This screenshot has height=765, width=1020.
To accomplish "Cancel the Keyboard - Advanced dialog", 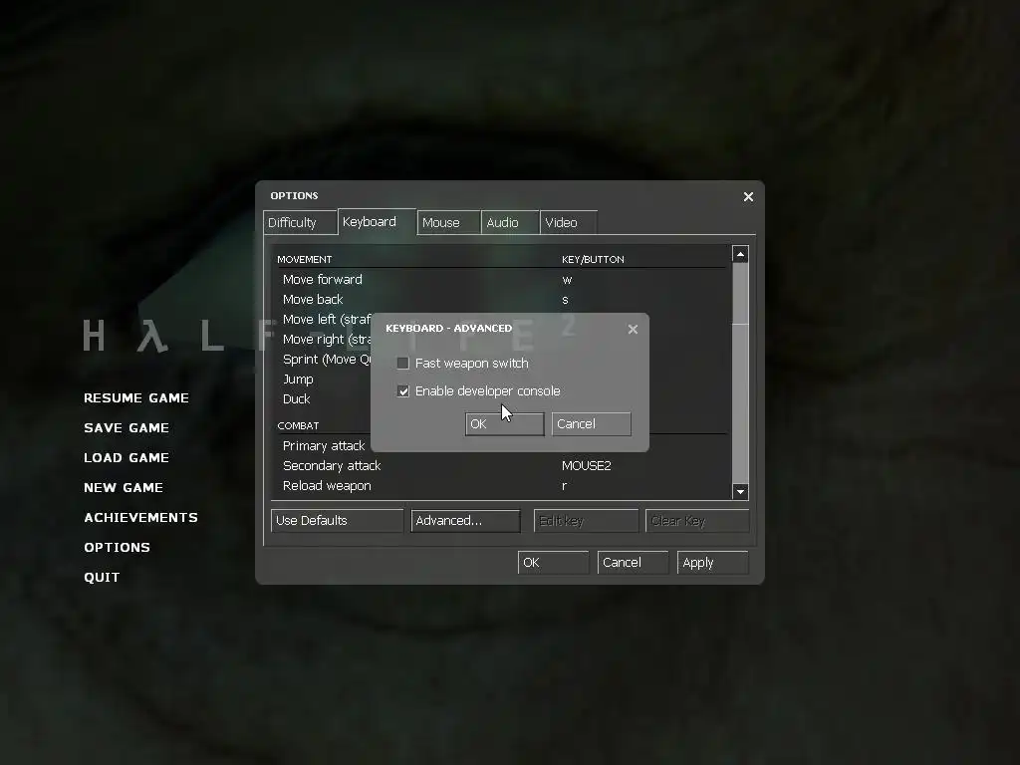I will [x=591, y=424].
